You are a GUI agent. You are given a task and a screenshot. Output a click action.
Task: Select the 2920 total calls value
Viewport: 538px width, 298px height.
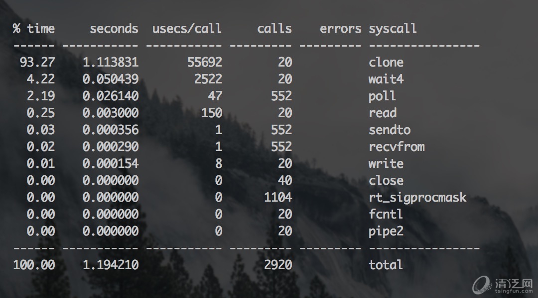(278, 265)
